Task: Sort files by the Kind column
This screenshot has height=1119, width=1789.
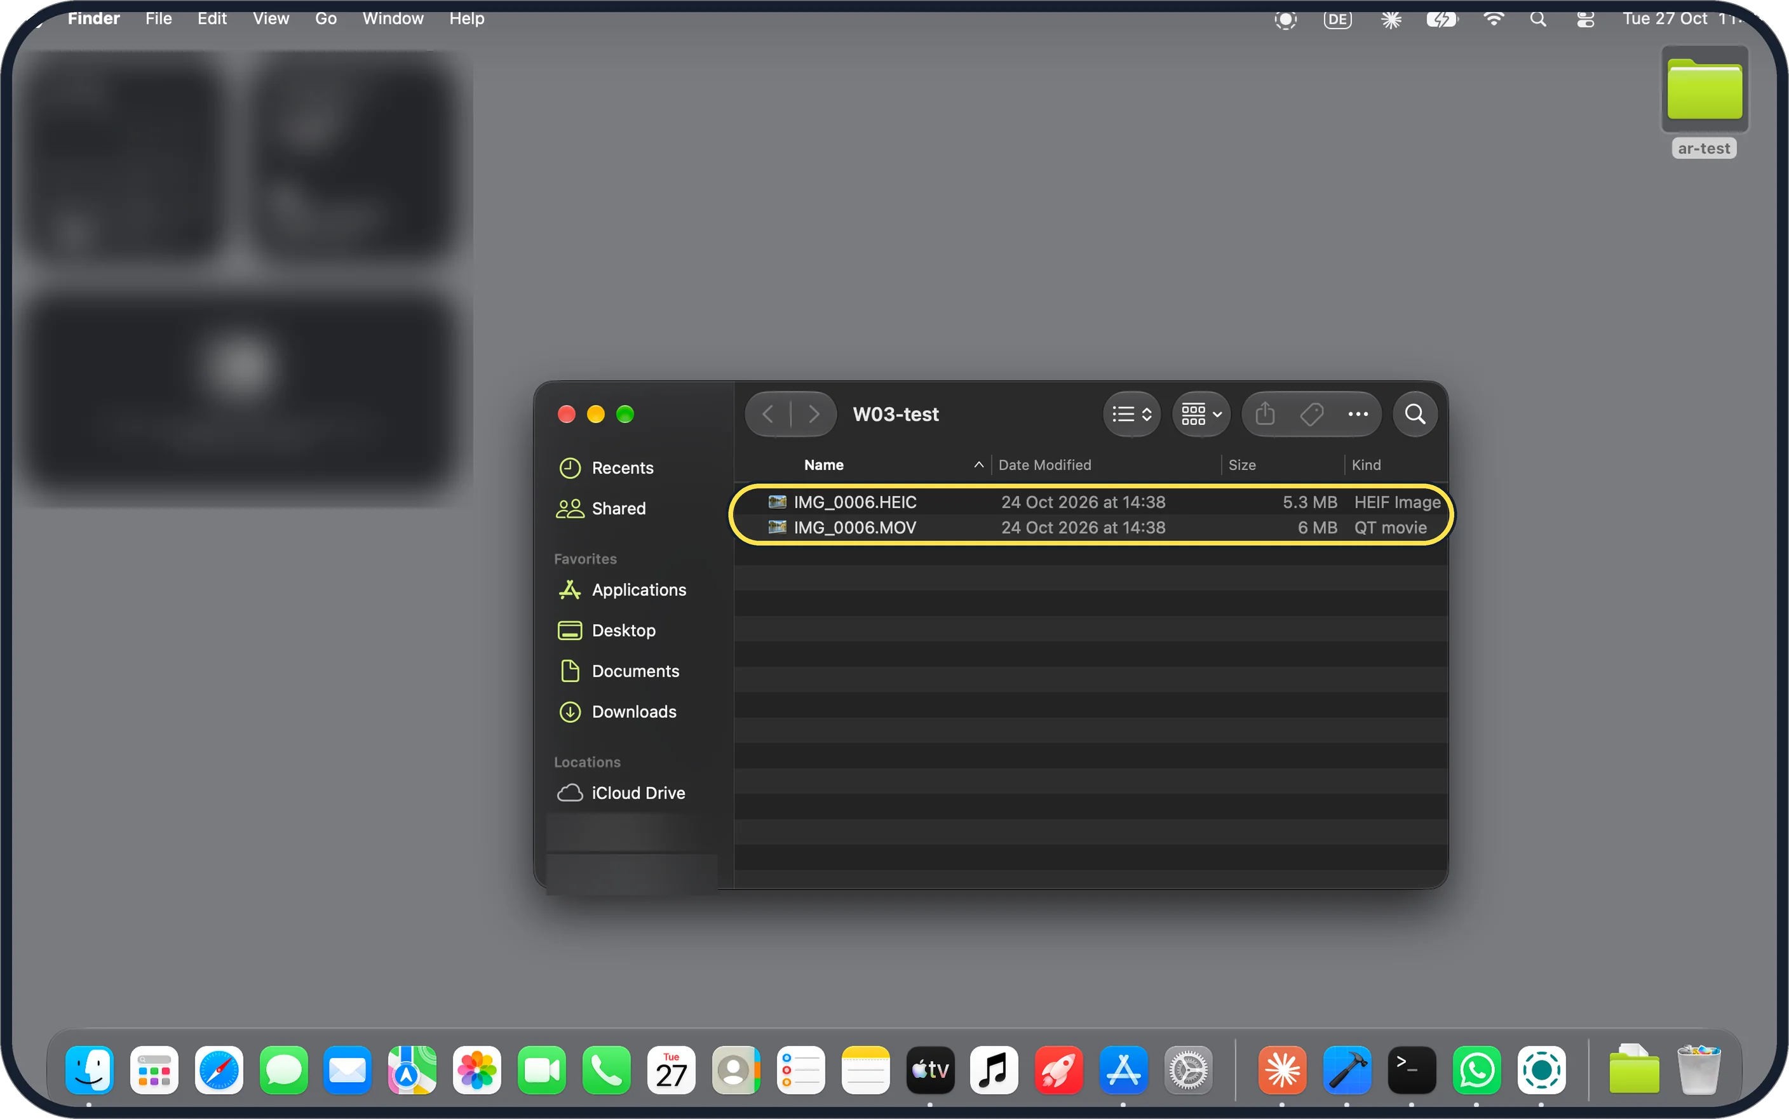Action: click(1366, 465)
